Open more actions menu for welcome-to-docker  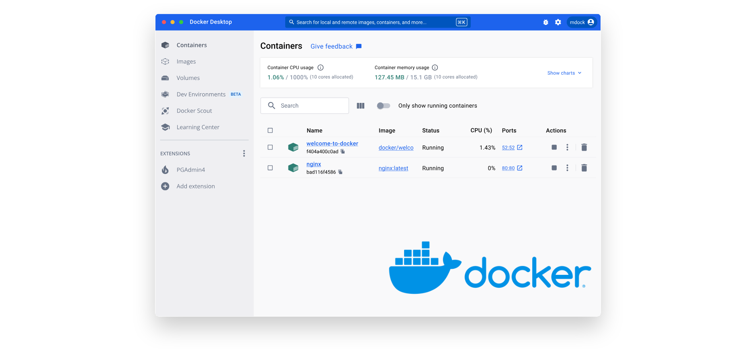567,147
